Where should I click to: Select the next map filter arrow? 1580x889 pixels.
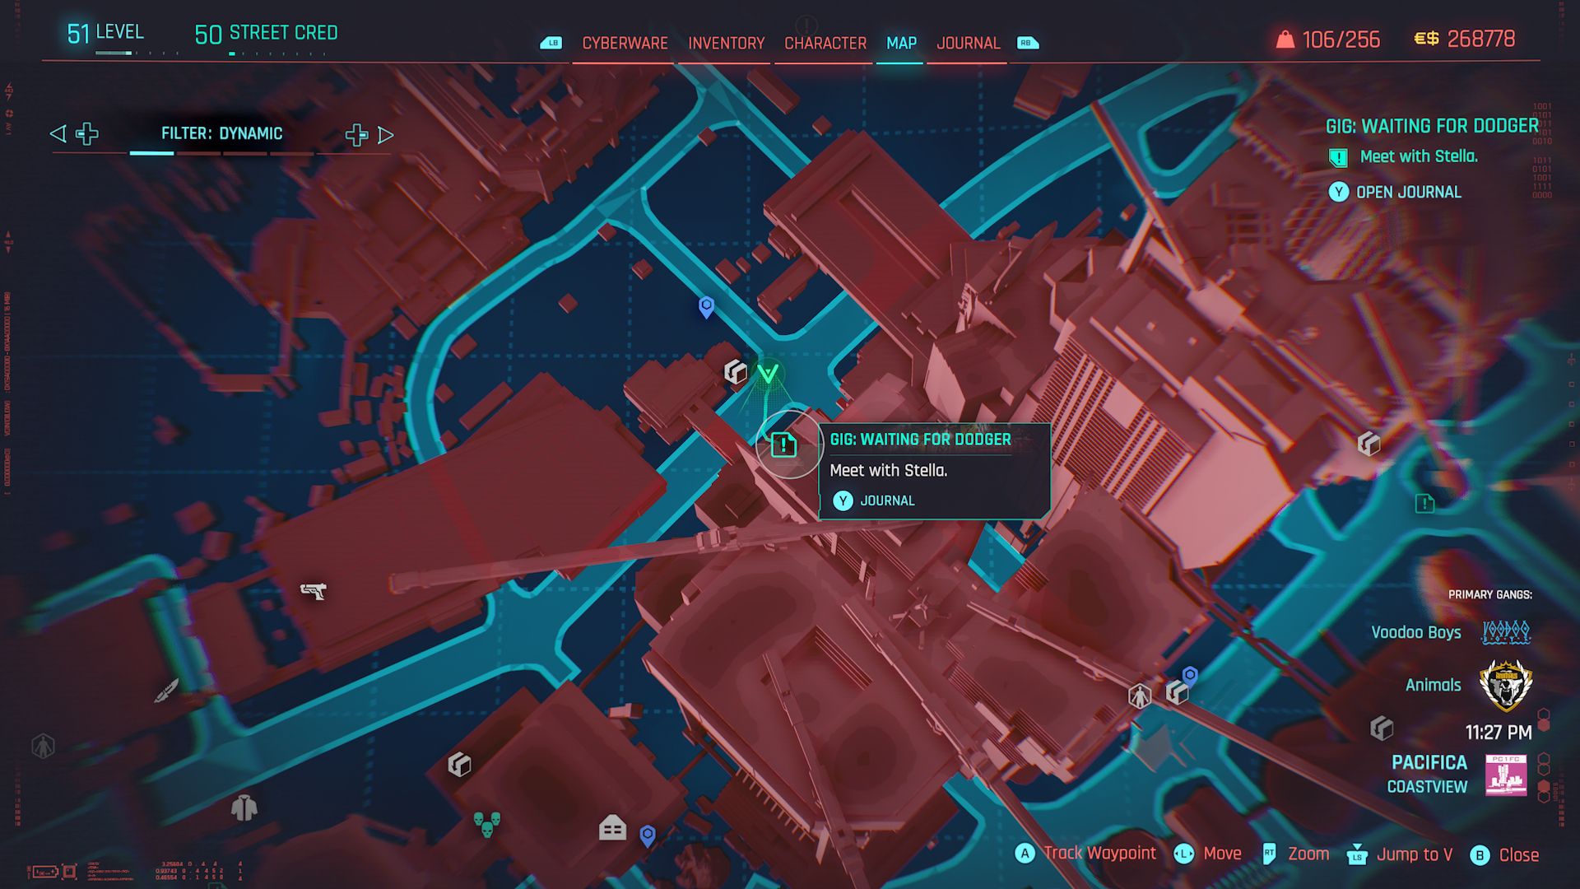coord(385,135)
